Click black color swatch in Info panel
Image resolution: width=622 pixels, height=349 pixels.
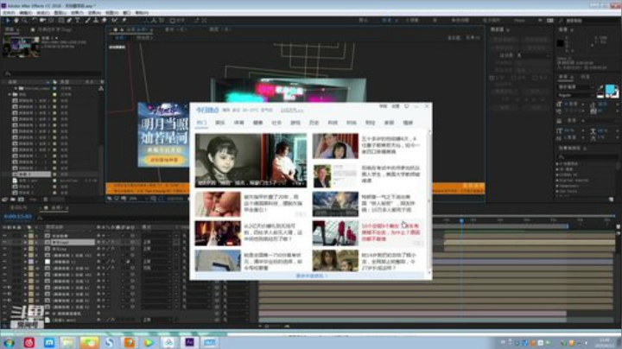561,43
